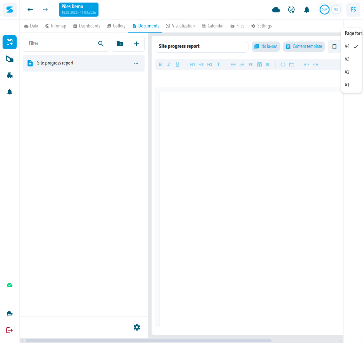Click the red logout icon
The height and width of the screenshot is (343, 363).
(x=10, y=330)
